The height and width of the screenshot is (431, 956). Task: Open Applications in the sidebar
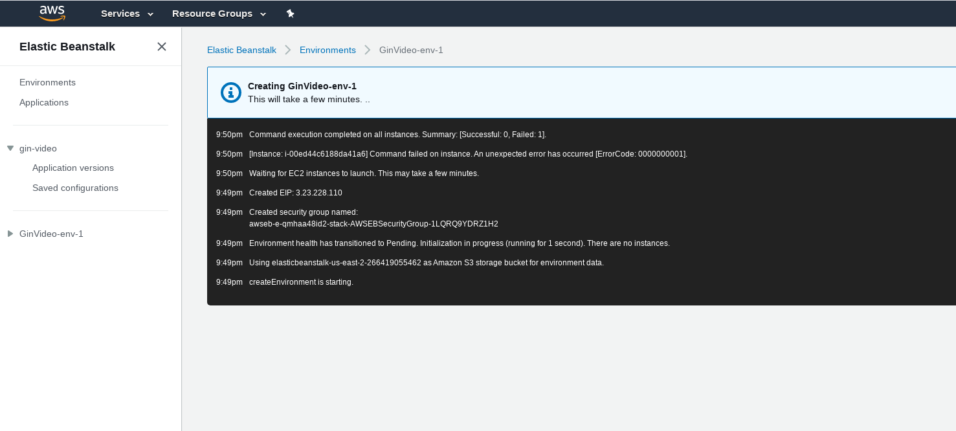(x=44, y=102)
